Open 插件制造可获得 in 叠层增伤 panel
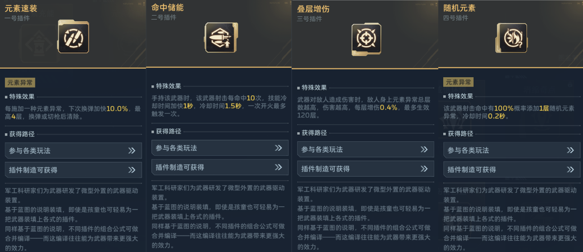 [365, 168]
